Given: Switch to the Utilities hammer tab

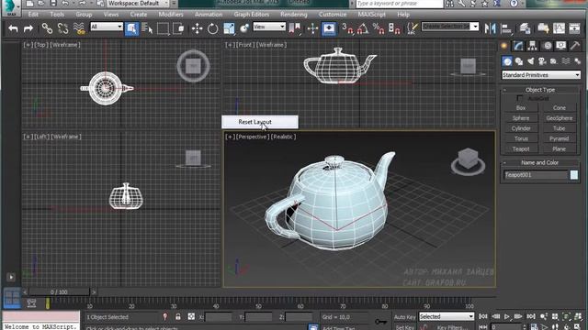Looking at the screenshot, I should tap(575, 46).
